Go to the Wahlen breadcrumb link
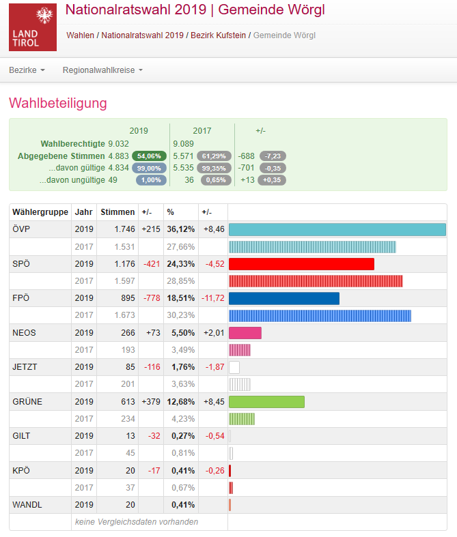 tap(81, 35)
